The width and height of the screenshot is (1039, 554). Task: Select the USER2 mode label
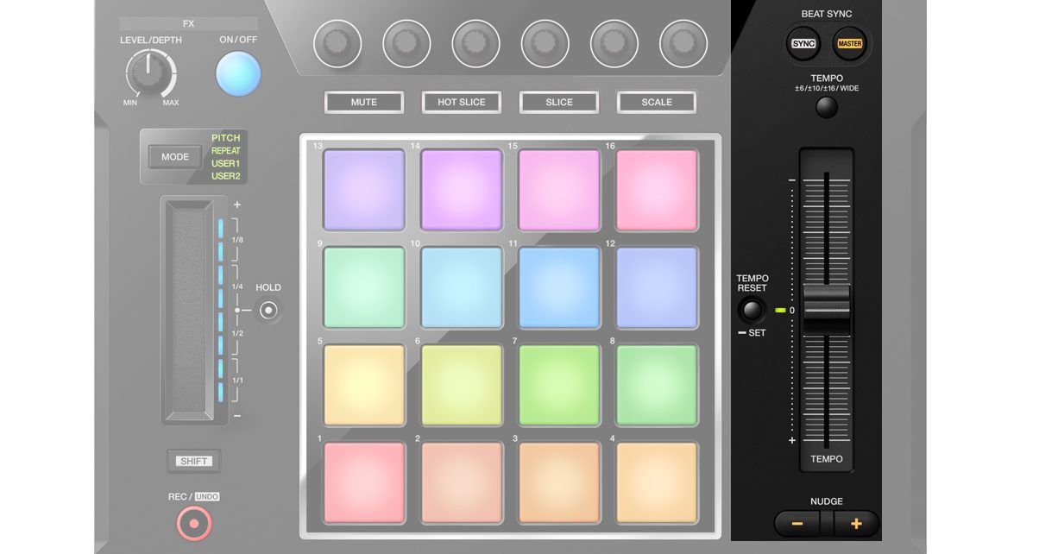tap(226, 176)
